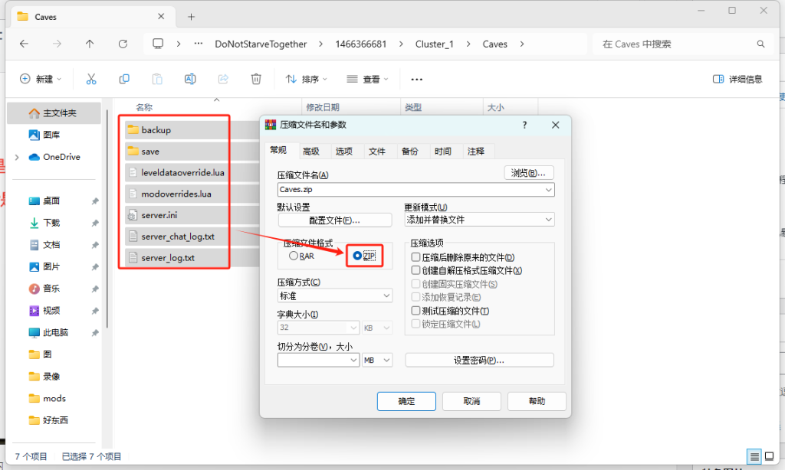Click the WinRAR icon in dialog title

tap(271, 125)
